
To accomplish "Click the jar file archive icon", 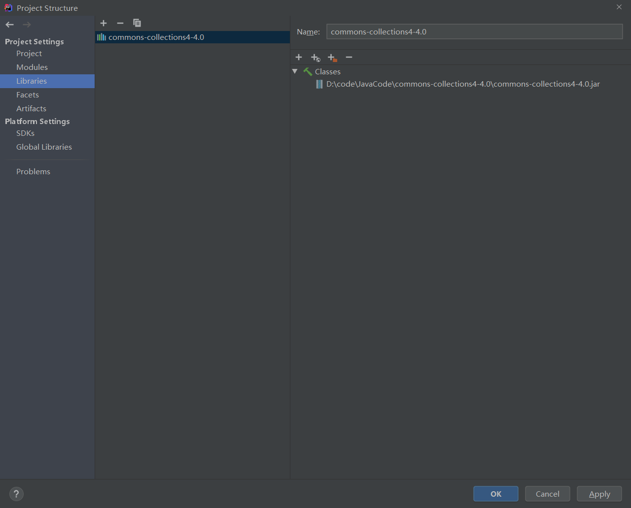I will pos(319,84).
